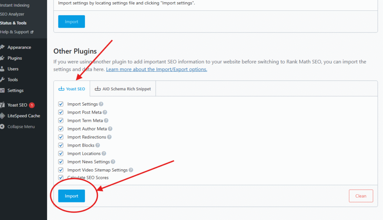Click the Yoast SEO logo icon in sidebar
Image resolution: width=383 pixels, height=220 pixels.
pos(2,105)
